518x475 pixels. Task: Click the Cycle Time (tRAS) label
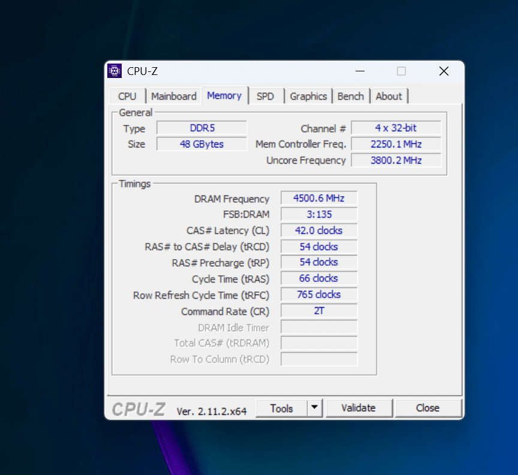click(x=231, y=279)
